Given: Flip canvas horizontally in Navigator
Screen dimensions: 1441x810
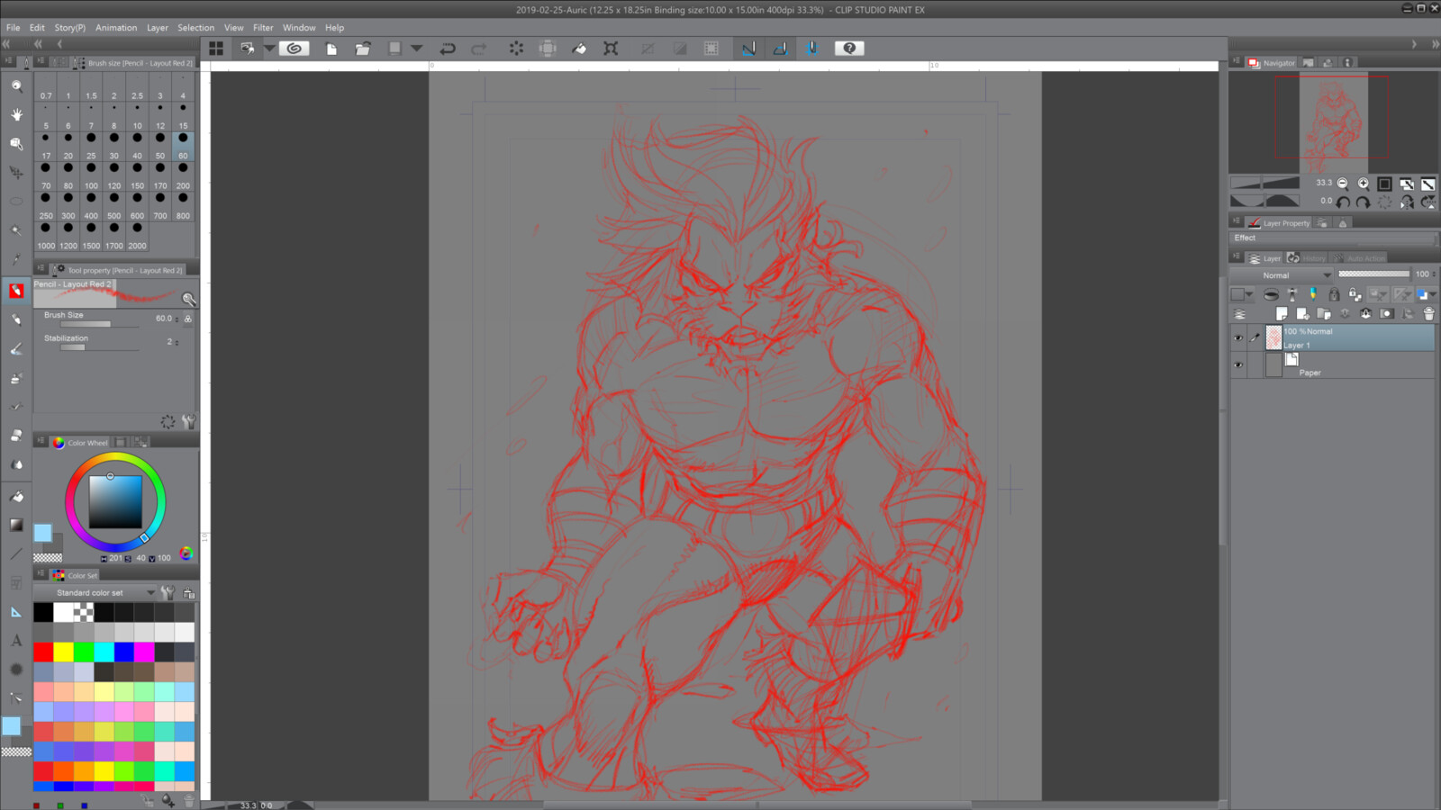Looking at the screenshot, I should click(x=1407, y=202).
